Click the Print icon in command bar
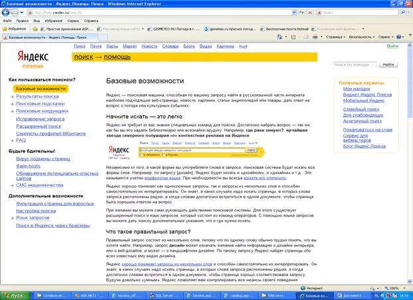 pyautogui.click(x=315, y=37)
